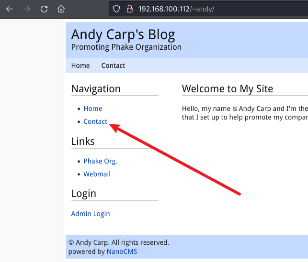
Task: Click the browser back arrow
Action: [10, 9]
